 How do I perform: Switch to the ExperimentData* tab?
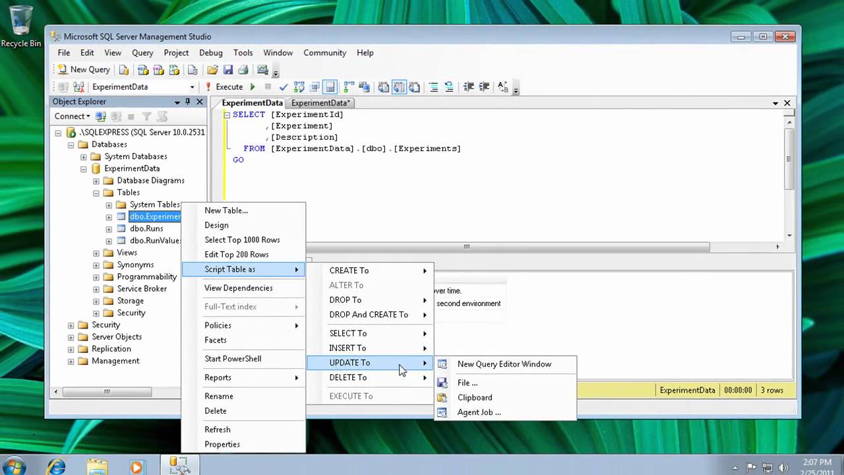pyautogui.click(x=320, y=103)
